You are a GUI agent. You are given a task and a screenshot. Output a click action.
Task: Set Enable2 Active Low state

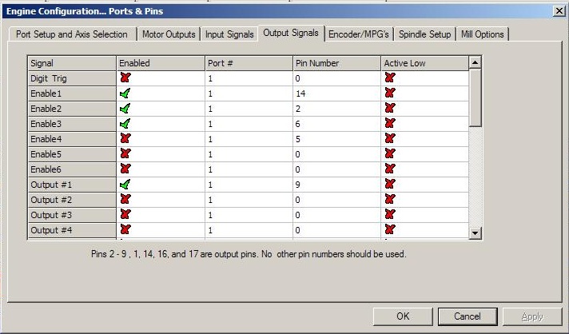point(390,109)
